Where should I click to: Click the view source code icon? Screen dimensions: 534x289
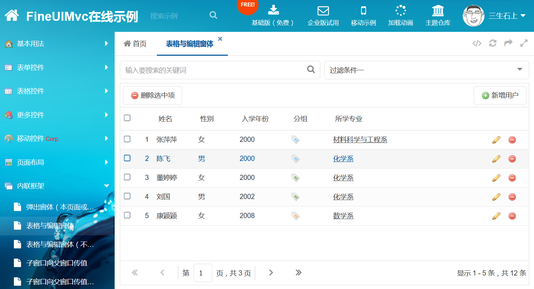[477, 43]
